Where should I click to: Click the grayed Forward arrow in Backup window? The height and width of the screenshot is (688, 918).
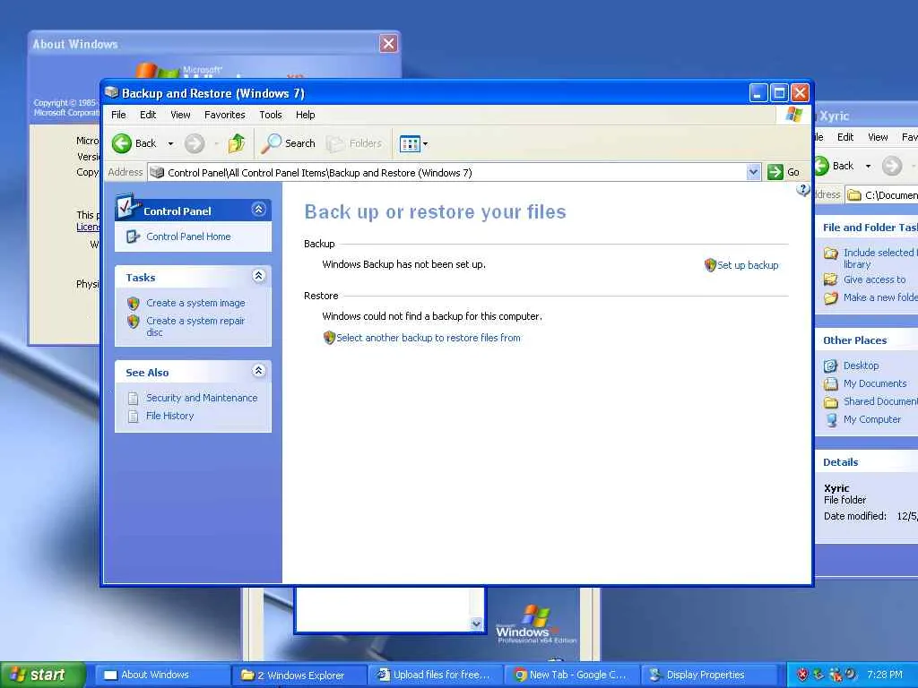pos(195,143)
